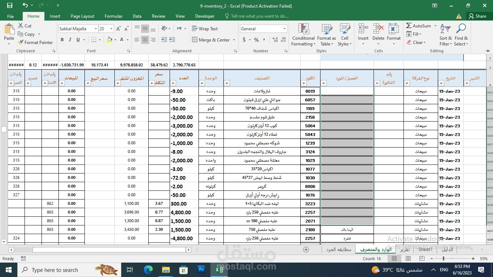Align text to center horizontally
Image resolution: width=493 pixels, height=277 pixels.
pyautogui.click(x=145, y=40)
